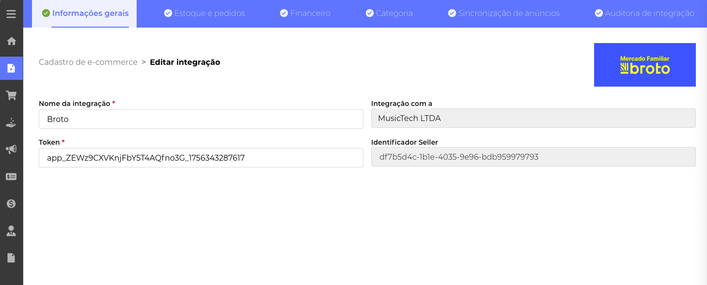Viewport: 707px width, 285px height.
Task: Open the document icon at sidebar bottom
Action: tap(11, 258)
